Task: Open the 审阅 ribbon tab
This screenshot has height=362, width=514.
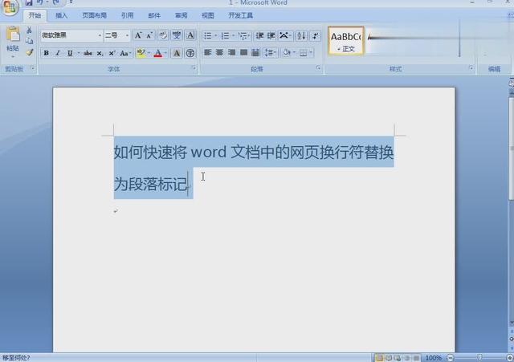Action: tap(181, 15)
